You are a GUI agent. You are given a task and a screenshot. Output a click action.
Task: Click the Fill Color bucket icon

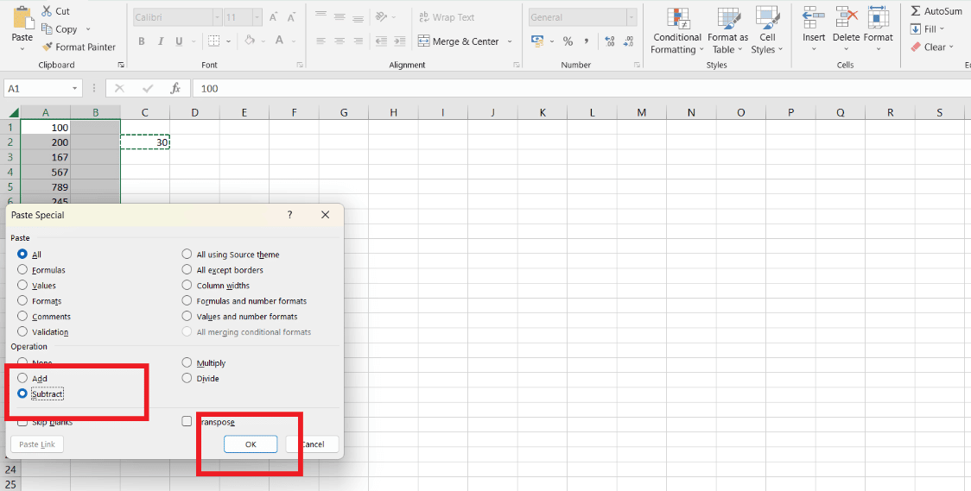click(x=250, y=41)
